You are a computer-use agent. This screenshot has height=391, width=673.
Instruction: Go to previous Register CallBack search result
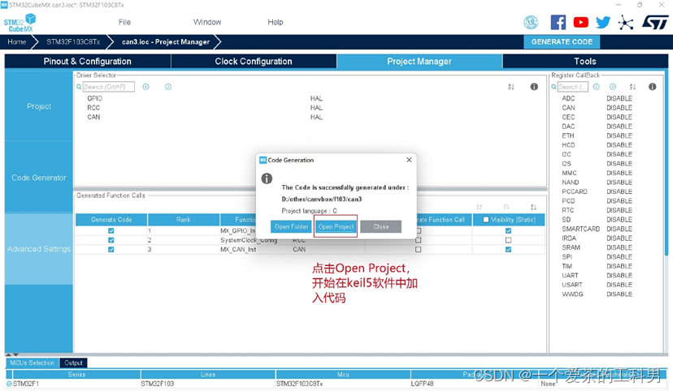point(596,87)
